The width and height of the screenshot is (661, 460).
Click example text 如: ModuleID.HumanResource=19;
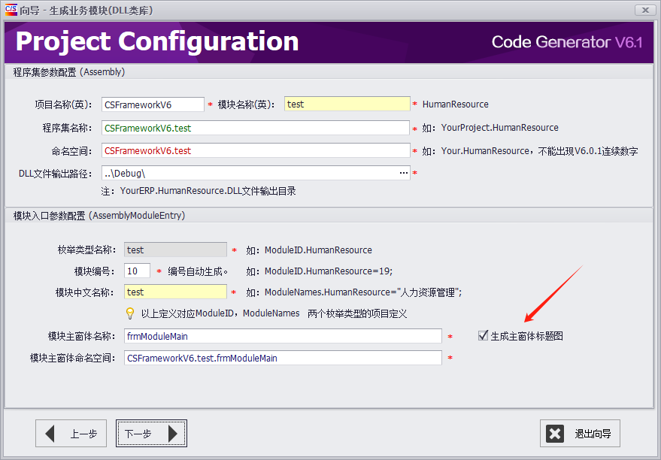[319, 271]
